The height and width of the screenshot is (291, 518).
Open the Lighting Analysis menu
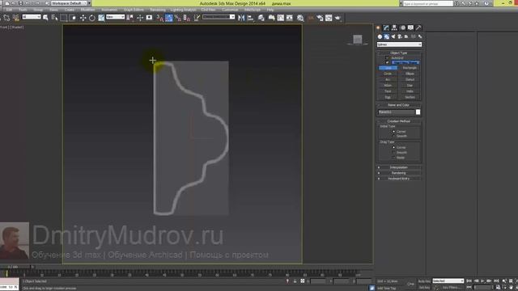183,10
